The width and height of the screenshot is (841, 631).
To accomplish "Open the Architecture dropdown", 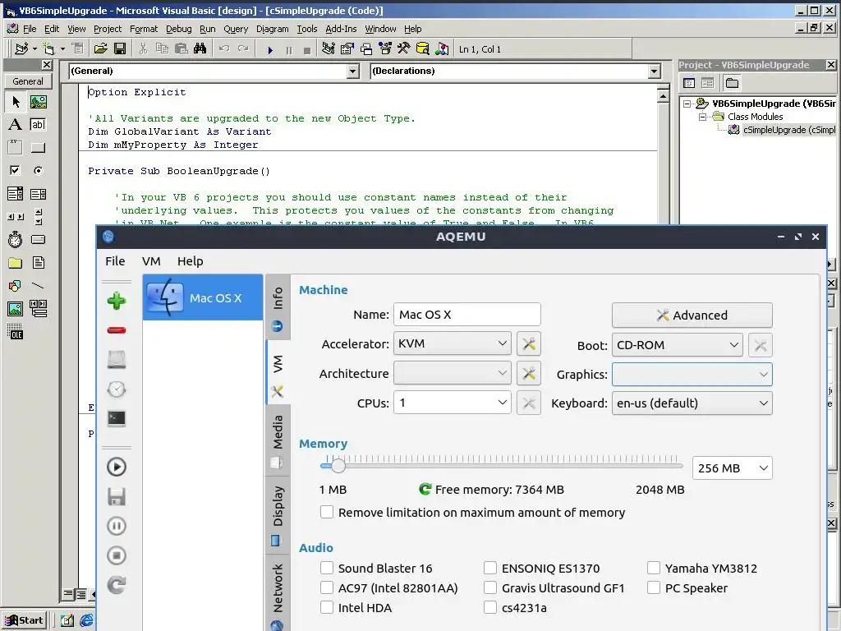I will [x=453, y=373].
